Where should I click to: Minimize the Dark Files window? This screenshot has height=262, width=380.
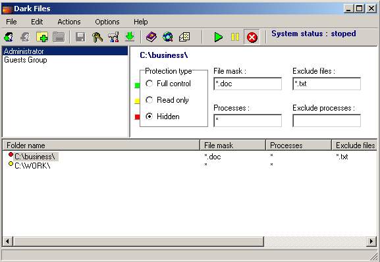point(349,9)
